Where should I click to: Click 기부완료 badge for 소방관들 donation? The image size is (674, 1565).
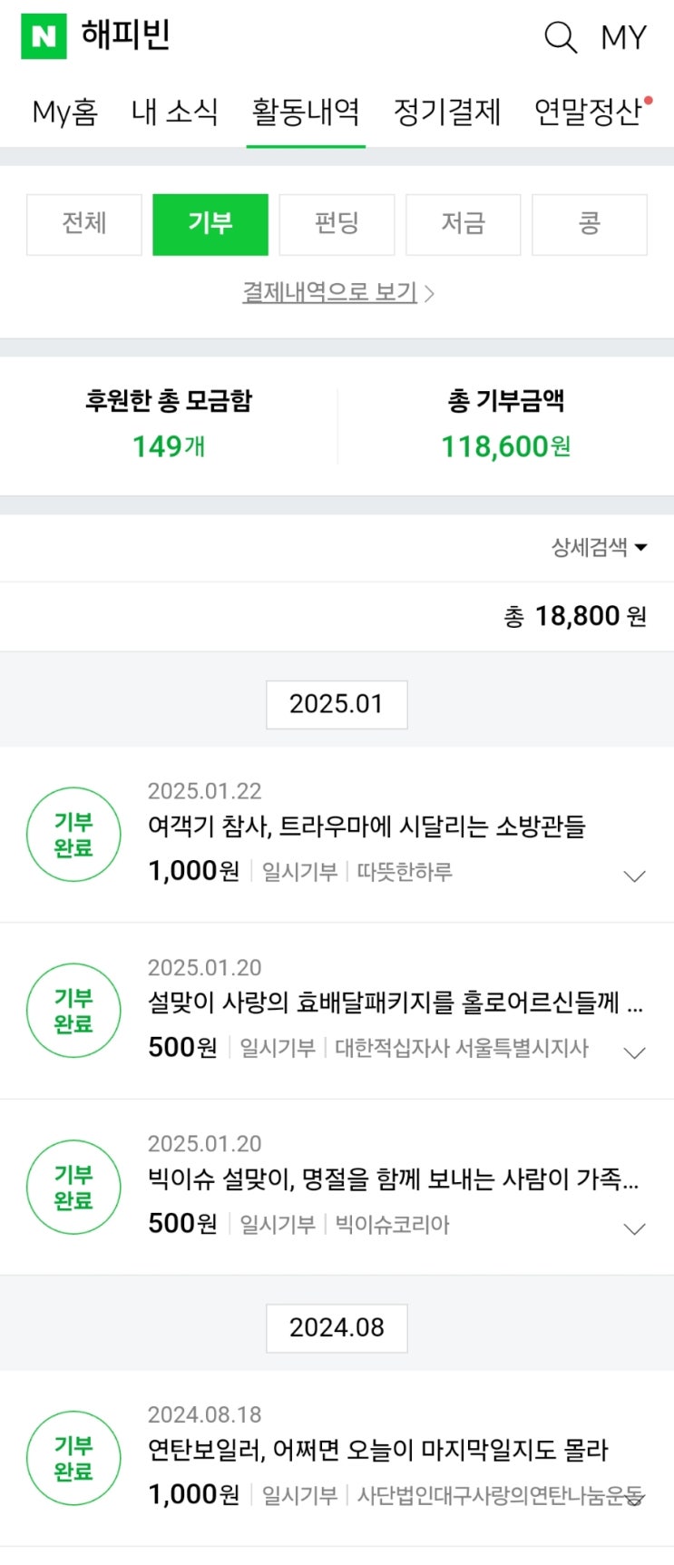pos(73,835)
